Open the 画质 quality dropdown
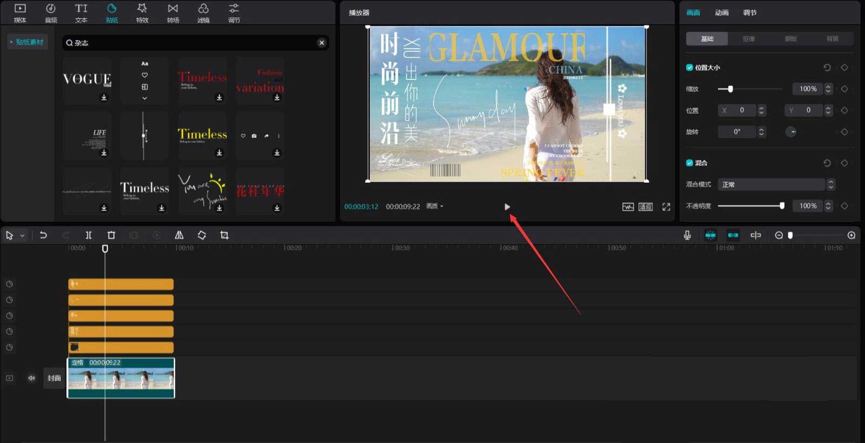Image resolution: width=865 pixels, height=443 pixels. point(435,206)
